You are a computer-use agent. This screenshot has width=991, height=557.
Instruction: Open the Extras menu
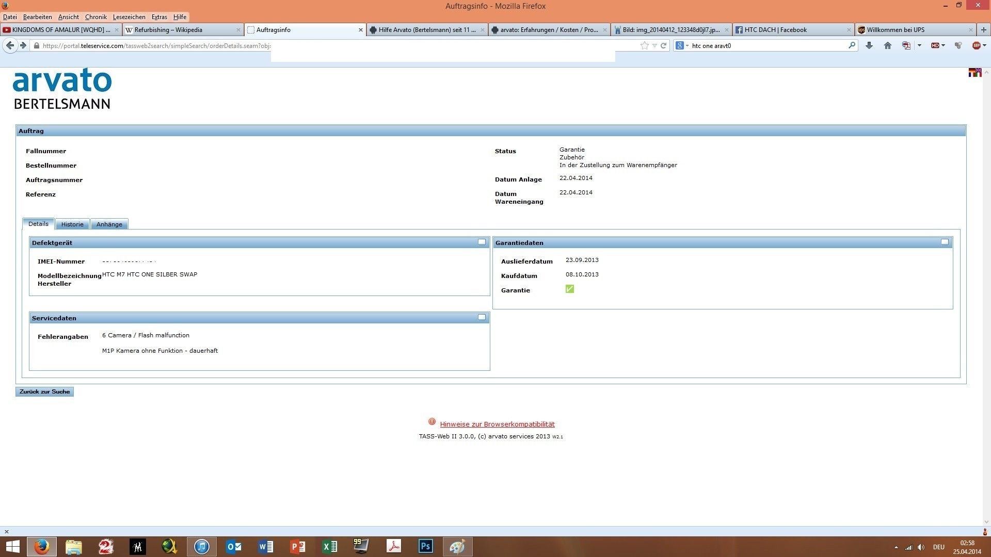pyautogui.click(x=159, y=17)
